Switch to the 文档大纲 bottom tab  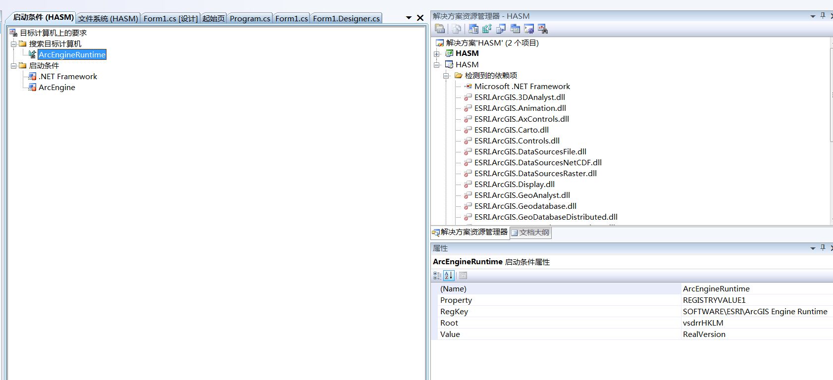pos(530,232)
